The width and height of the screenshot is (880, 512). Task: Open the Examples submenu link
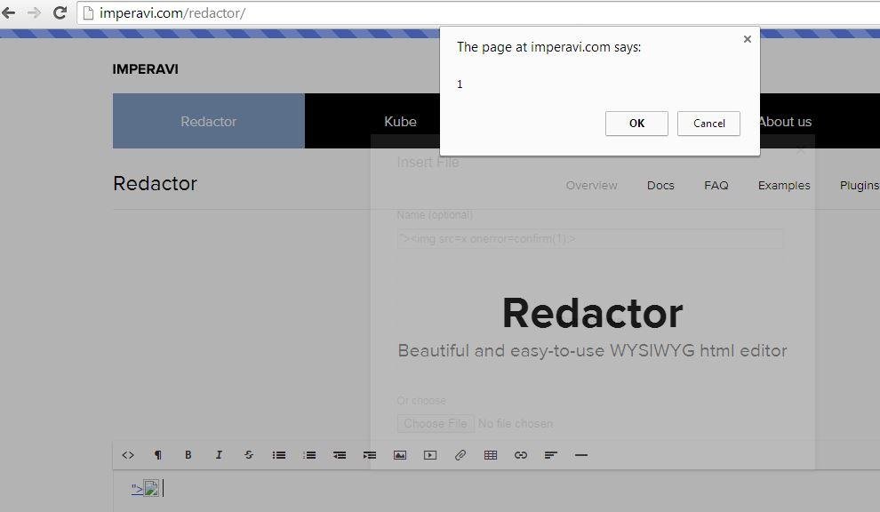pyautogui.click(x=784, y=185)
